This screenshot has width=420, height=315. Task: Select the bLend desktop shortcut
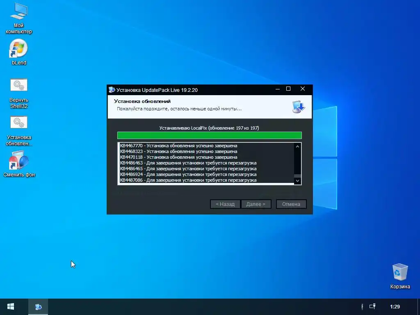[19, 52]
